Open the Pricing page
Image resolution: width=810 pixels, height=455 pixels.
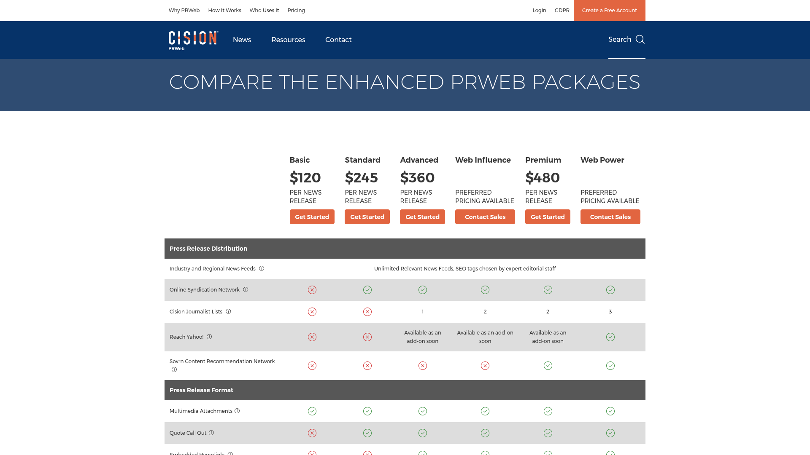tap(296, 11)
